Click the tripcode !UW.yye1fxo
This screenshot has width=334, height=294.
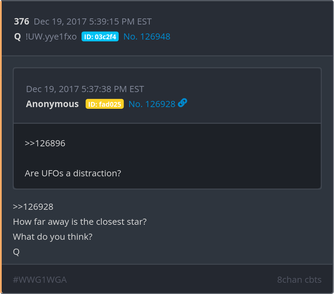pyautogui.click(x=51, y=37)
